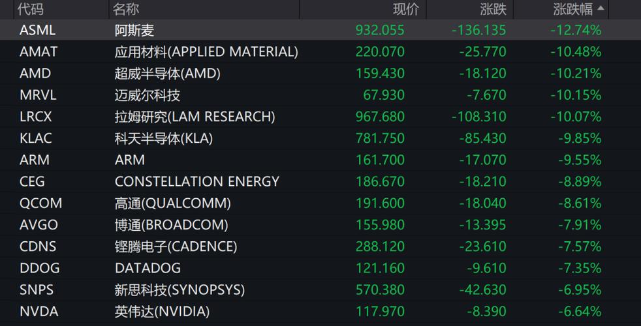Viewport: 641px width, 326px height.
Task: Select the NVDA ticker code
Action: (x=39, y=311)
